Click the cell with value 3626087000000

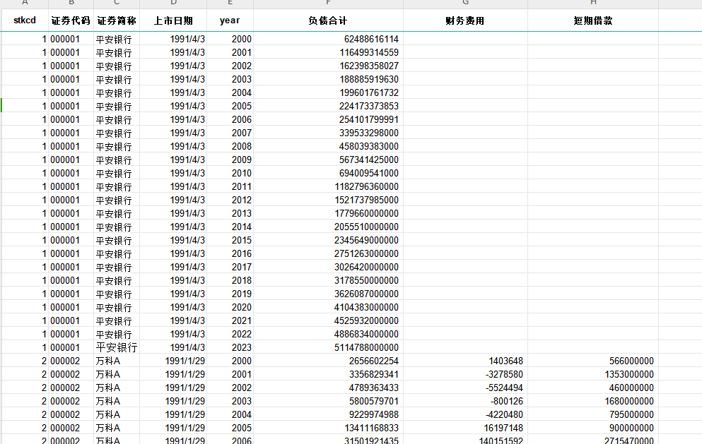point(328,294)
